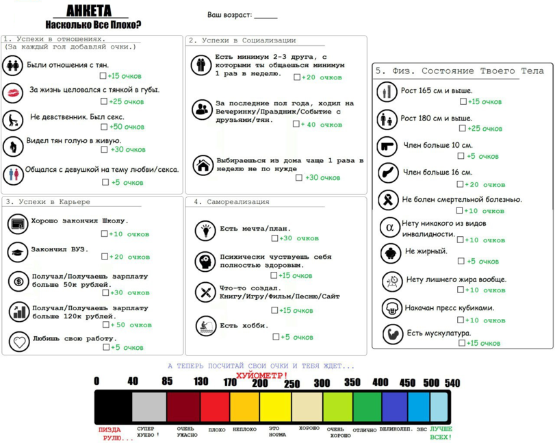Click the 'АНКЕТА' title

pyautogui.click(x=89, y=11)
